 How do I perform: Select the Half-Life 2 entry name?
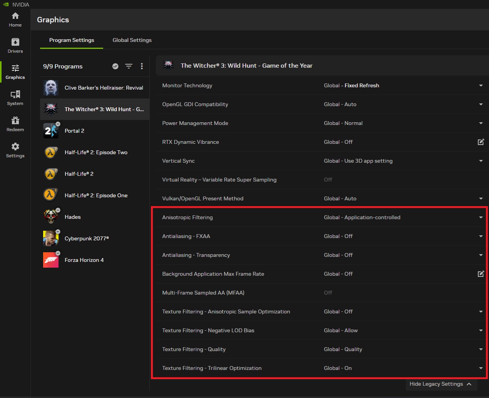tap(79, 174)
